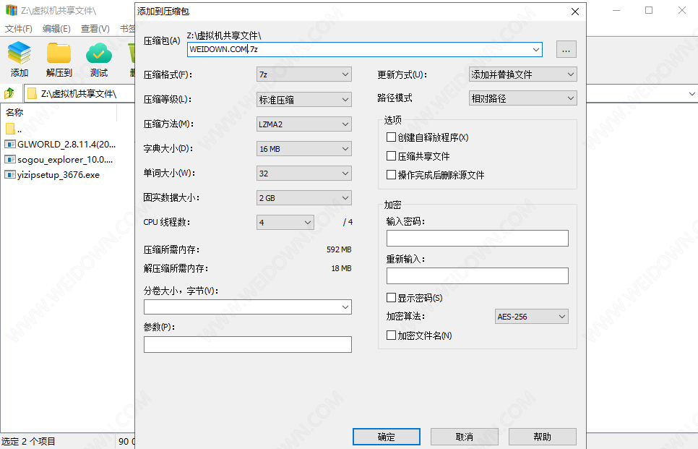Click the enter password (输入密码) field
The width and height of the screenshot is (698, 449).
point(477,239)
